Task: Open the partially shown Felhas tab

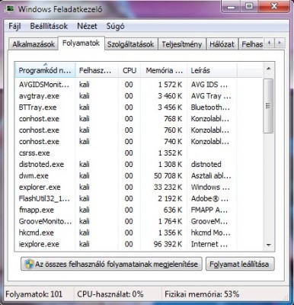Action: pyautogui.click(x=252, y=44)
